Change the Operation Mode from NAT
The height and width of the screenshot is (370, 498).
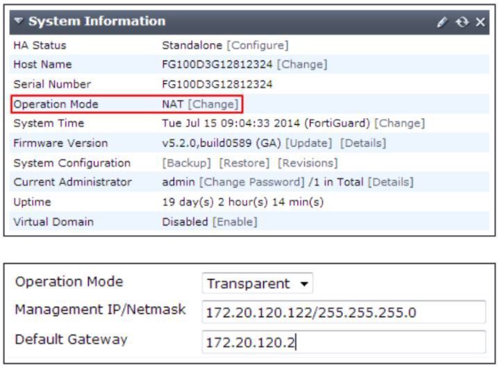213,104
